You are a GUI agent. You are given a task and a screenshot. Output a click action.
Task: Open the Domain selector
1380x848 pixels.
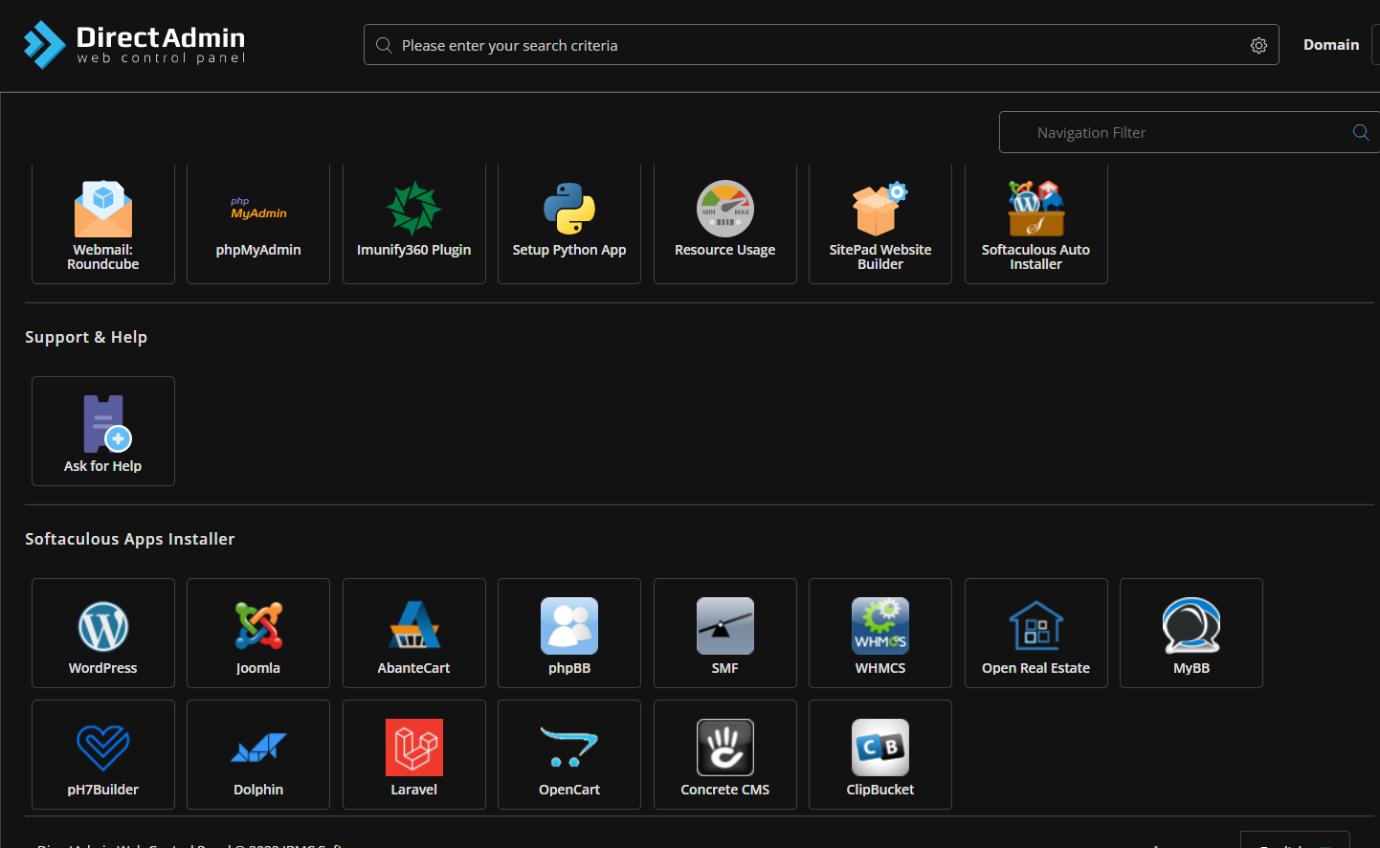1331,44
